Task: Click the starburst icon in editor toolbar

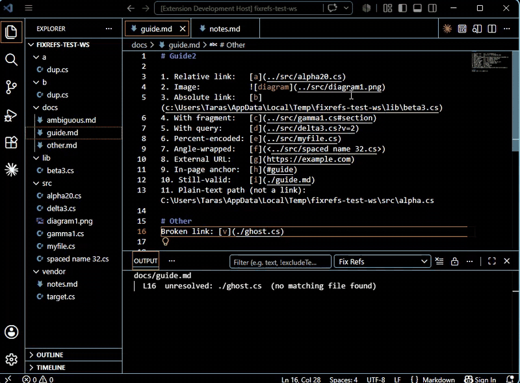Action: [x=447, y=29]
